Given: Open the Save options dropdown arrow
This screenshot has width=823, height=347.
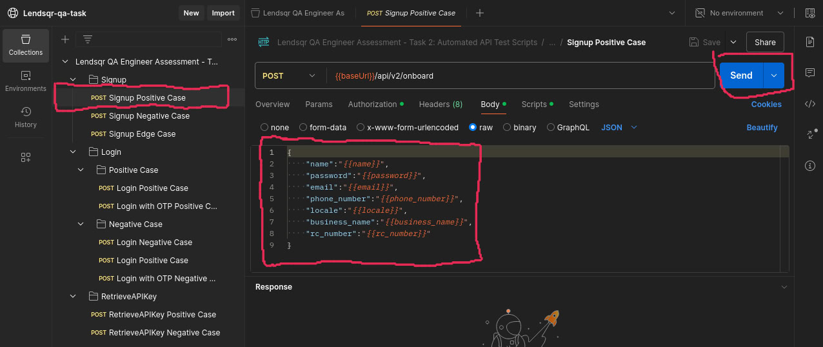Looking at the screenshot, I should tap(733, 42).
